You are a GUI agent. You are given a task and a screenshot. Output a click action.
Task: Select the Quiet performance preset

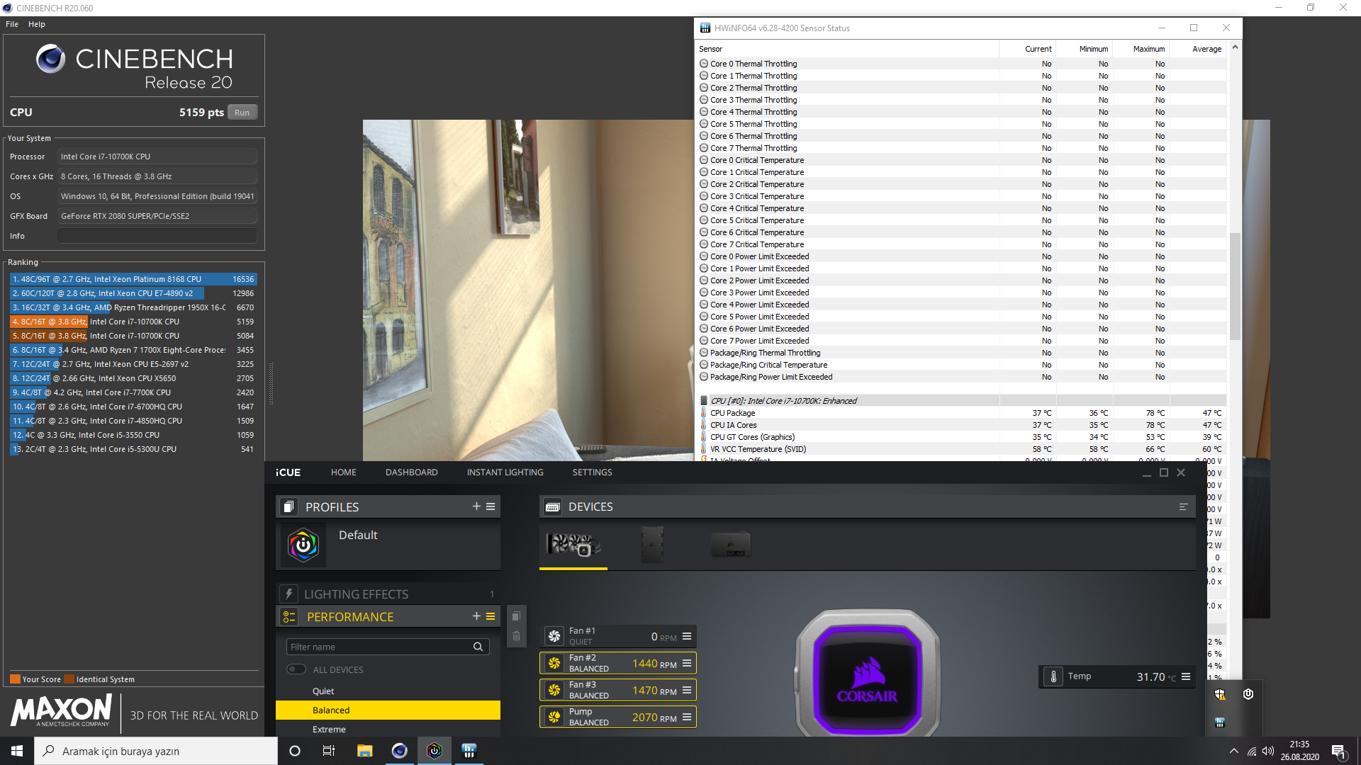(388, 691)
